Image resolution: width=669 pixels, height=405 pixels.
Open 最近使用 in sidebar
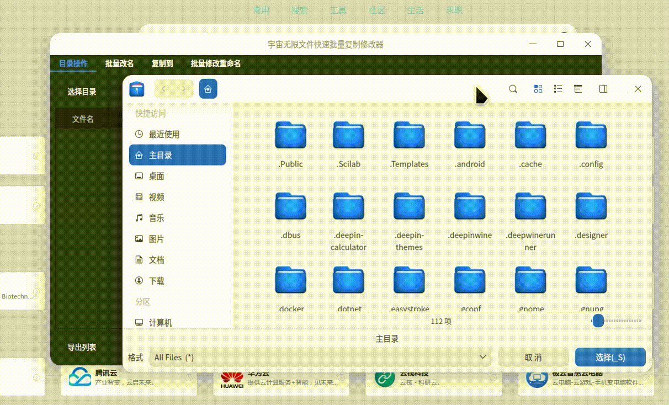point(177,134)
